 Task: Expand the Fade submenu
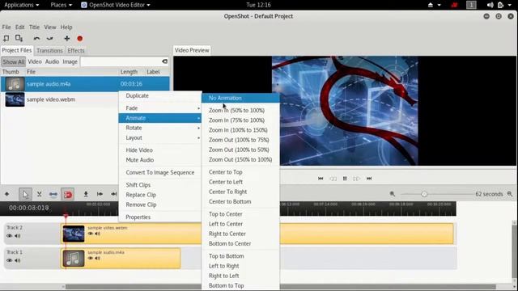[x=160, y=108]
